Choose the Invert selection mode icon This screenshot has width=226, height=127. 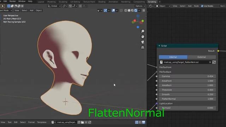click(x=19, y=6)
